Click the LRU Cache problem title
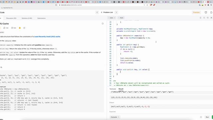This screenshot has height=120, width=213. pyautogui.click(x=4, y=24)
